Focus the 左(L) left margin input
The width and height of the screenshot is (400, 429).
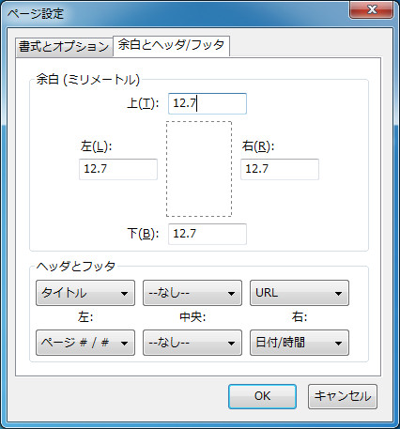point(118,169)
